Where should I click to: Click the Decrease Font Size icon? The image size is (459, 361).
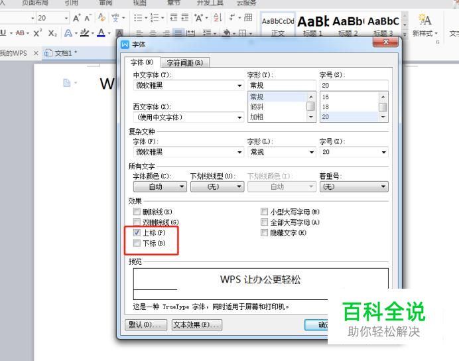88,18
